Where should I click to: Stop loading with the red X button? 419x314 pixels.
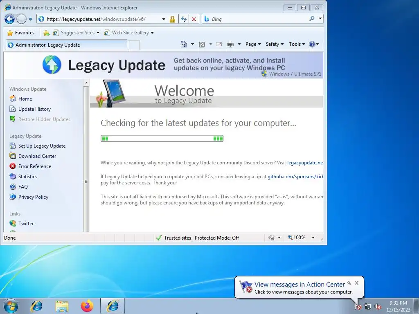point(194,19)
